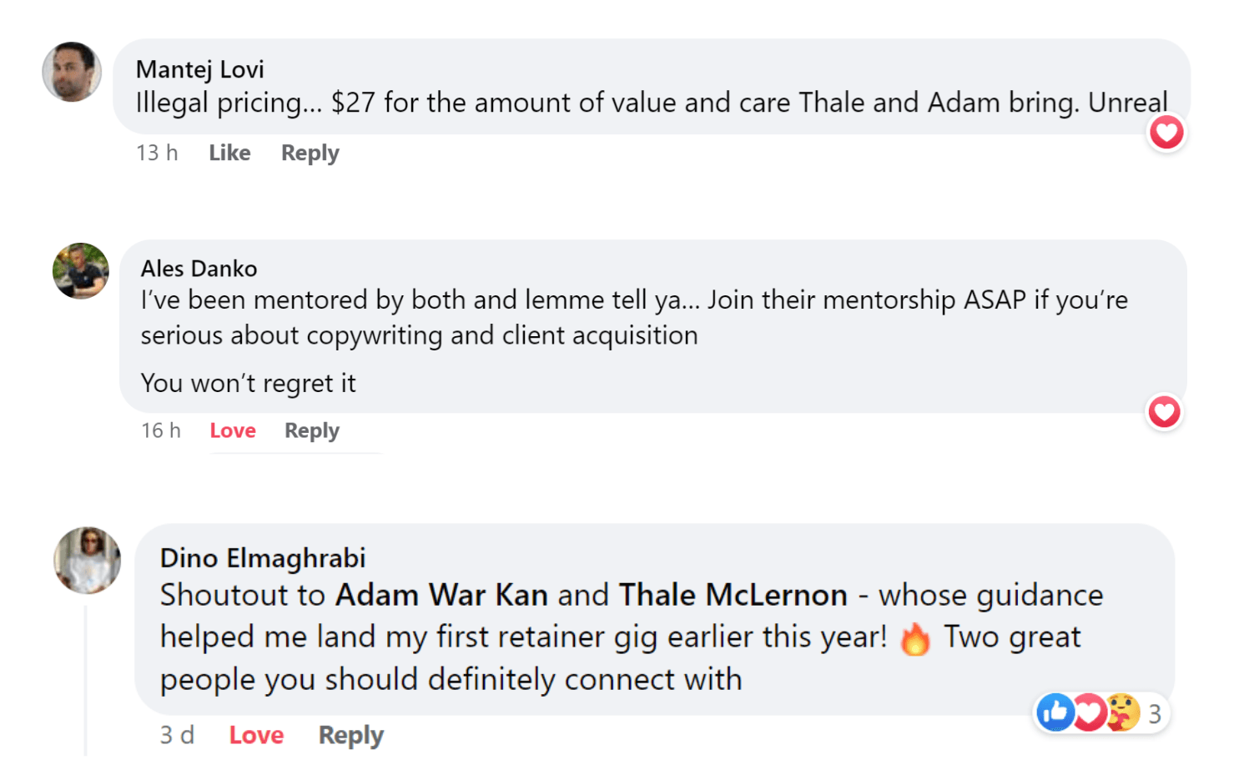Toggle Love on Dino Elmaghrabi's comment
This screenshot has height=775, width=1239.
256,735
